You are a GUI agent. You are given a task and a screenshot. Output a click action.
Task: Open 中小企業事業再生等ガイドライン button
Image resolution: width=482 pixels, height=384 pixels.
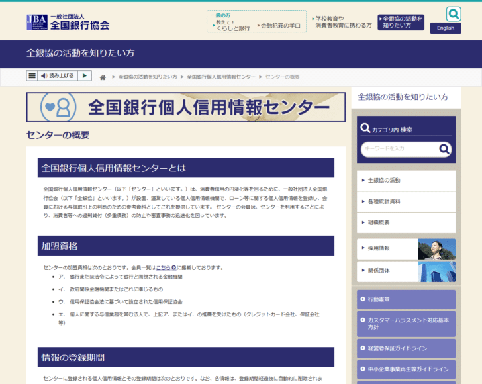406,369
